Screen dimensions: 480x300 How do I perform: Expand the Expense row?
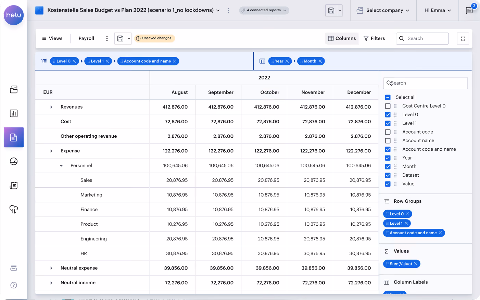coord(51,151)
